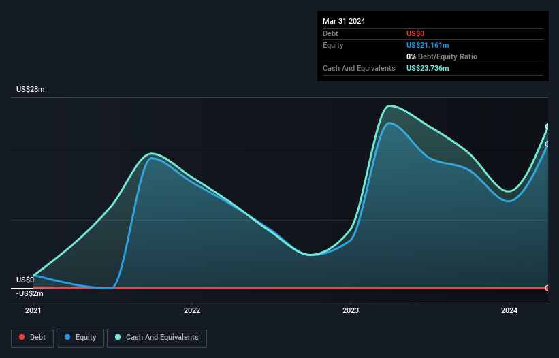Click Cash And Equivalents label in tooltip
Viewport: 559px width, 358px height.
coord(359,68)
